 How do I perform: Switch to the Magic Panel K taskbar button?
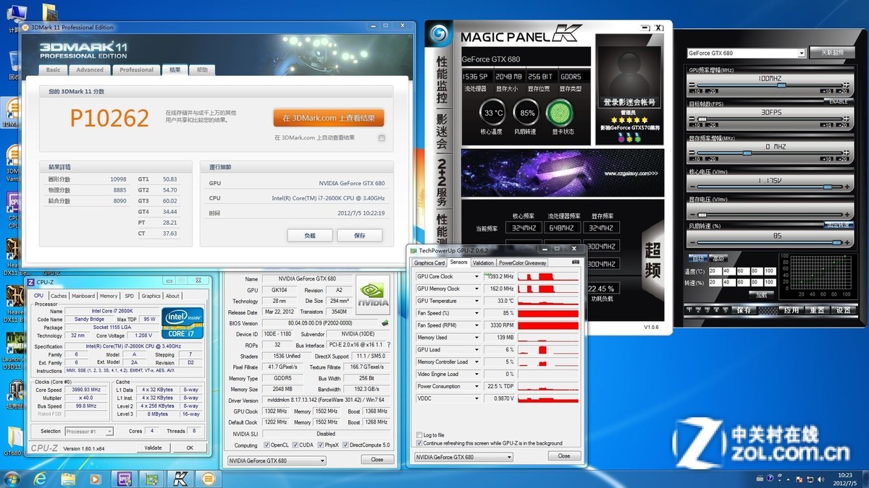179,479
